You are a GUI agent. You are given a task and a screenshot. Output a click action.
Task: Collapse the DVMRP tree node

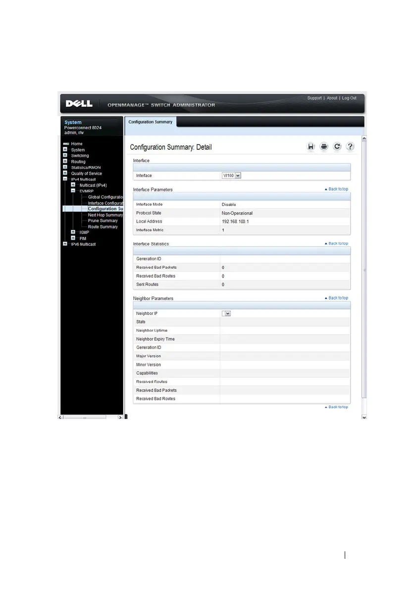73,191
